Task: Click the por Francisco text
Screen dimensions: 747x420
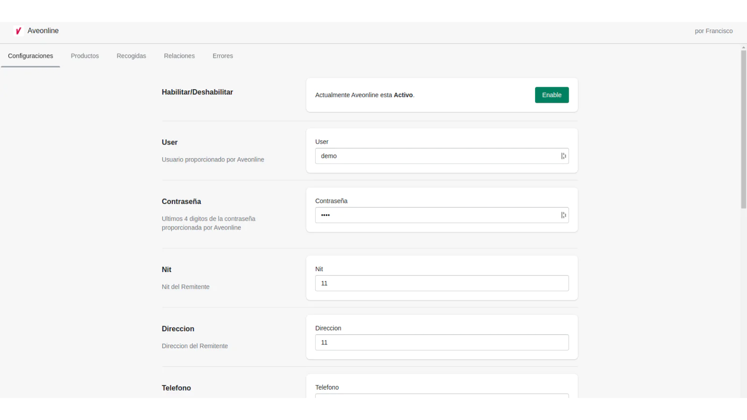Action: tap(713, 31)
